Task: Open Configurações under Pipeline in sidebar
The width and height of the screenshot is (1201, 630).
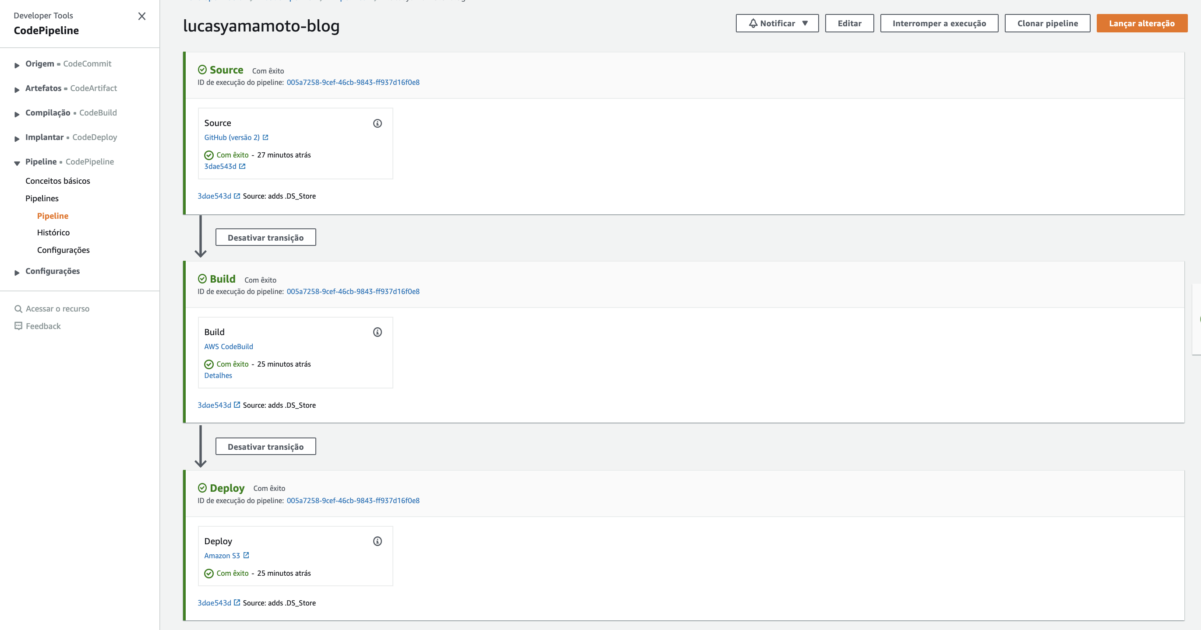Action: point(64,250)
